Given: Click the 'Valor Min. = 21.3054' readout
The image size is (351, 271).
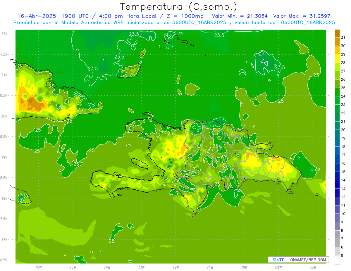Looking at the screenshot, I should (240, 16).
